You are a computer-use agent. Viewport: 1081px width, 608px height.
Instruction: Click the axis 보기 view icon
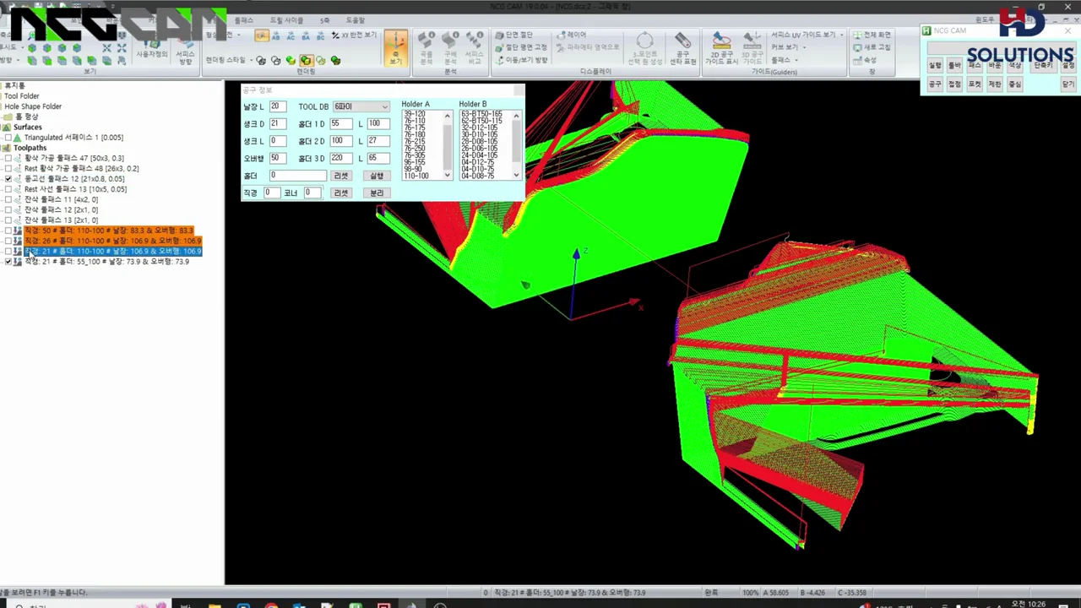point(395,49)
